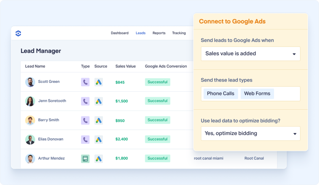This screenshot has width=319, height=185.
Task: Open the Tracking tab
Action: pos(179,33)
